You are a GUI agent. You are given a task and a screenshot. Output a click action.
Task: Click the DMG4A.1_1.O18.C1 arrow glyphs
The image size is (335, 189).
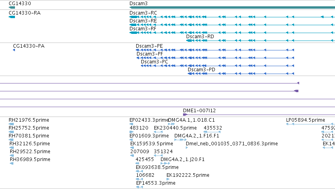(171, 124)
